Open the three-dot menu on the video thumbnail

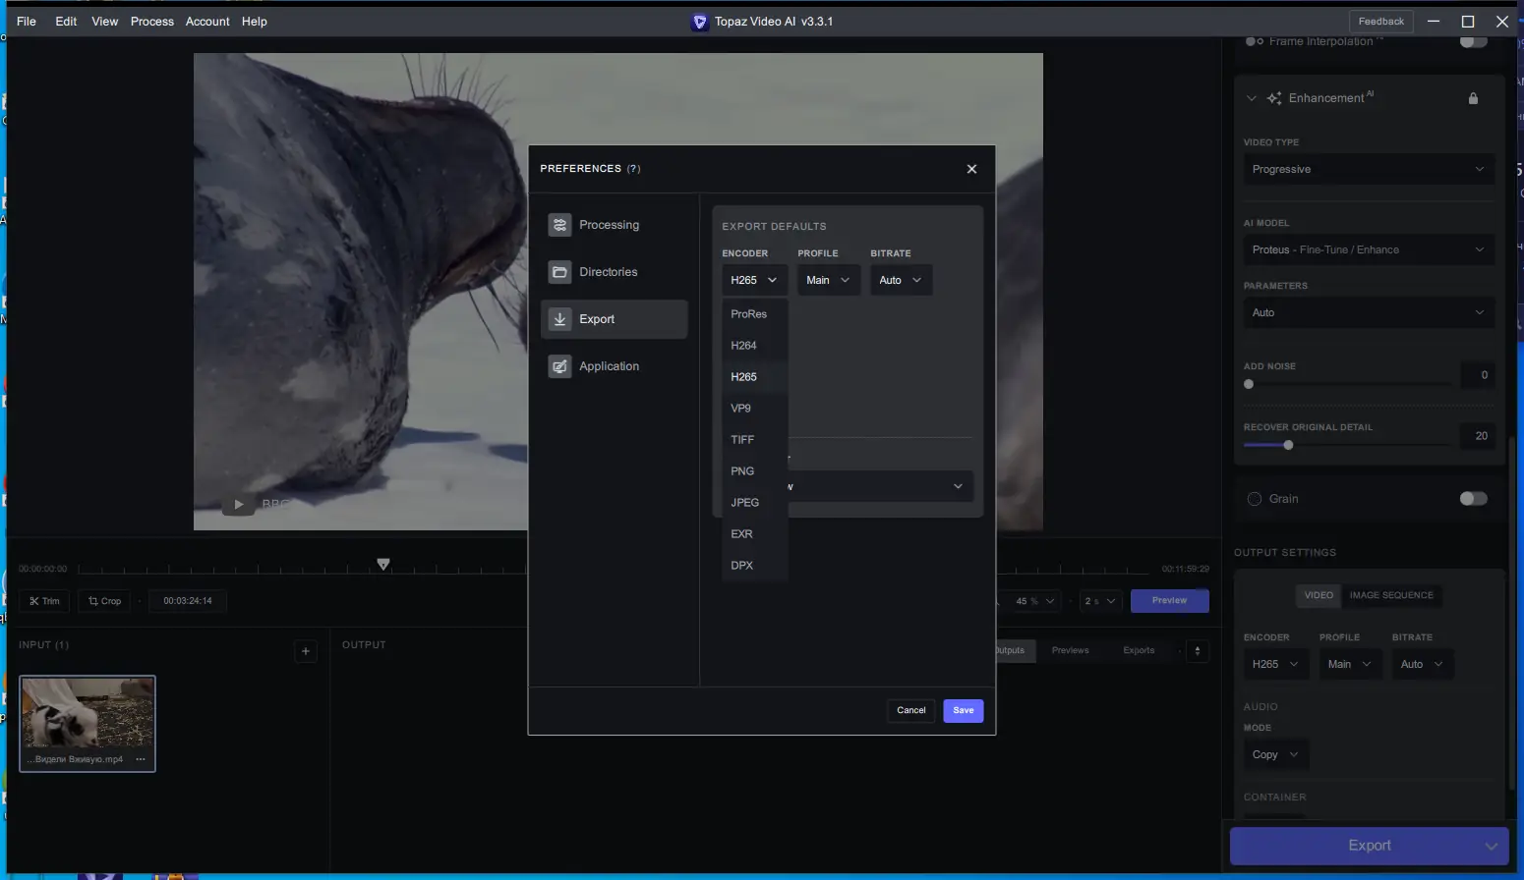point(141,759)
